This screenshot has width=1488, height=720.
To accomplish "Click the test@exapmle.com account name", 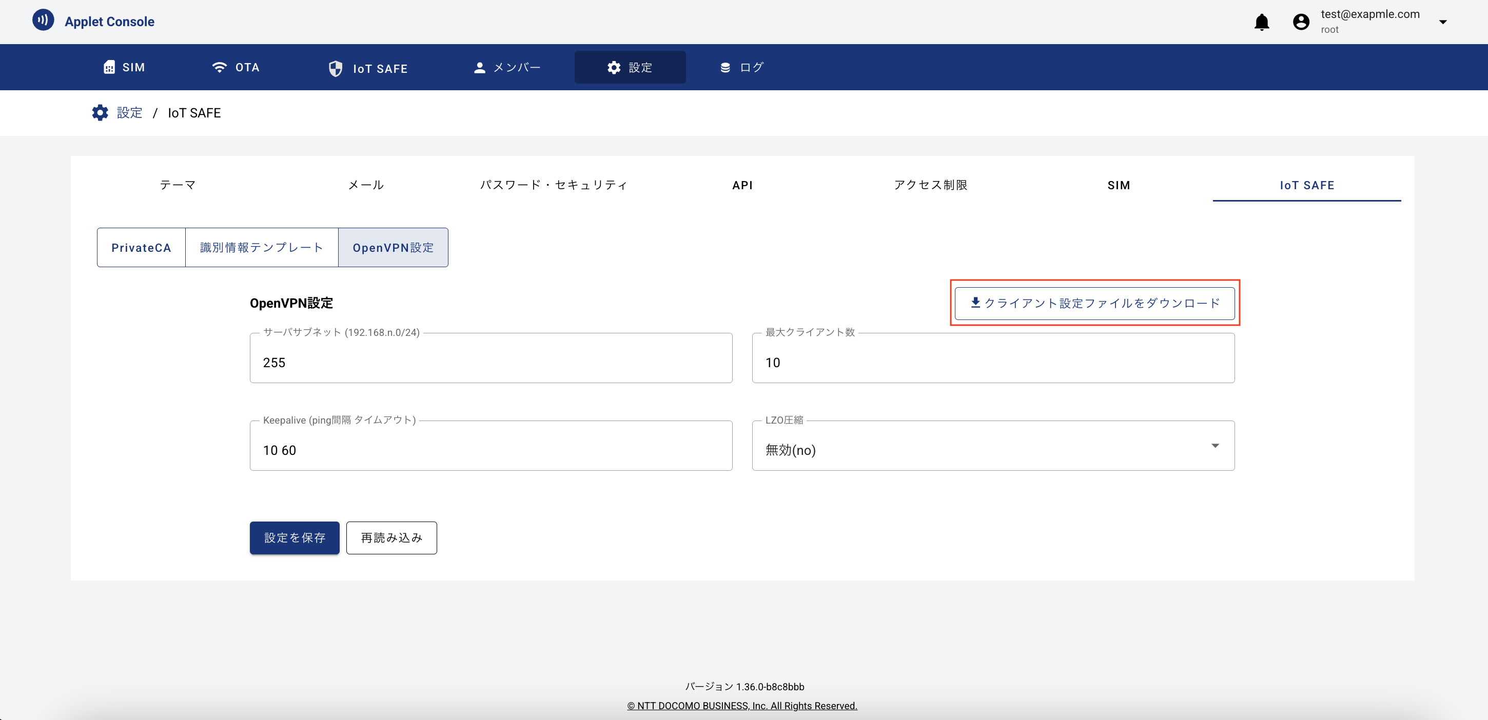I will tap(1370, 14).
